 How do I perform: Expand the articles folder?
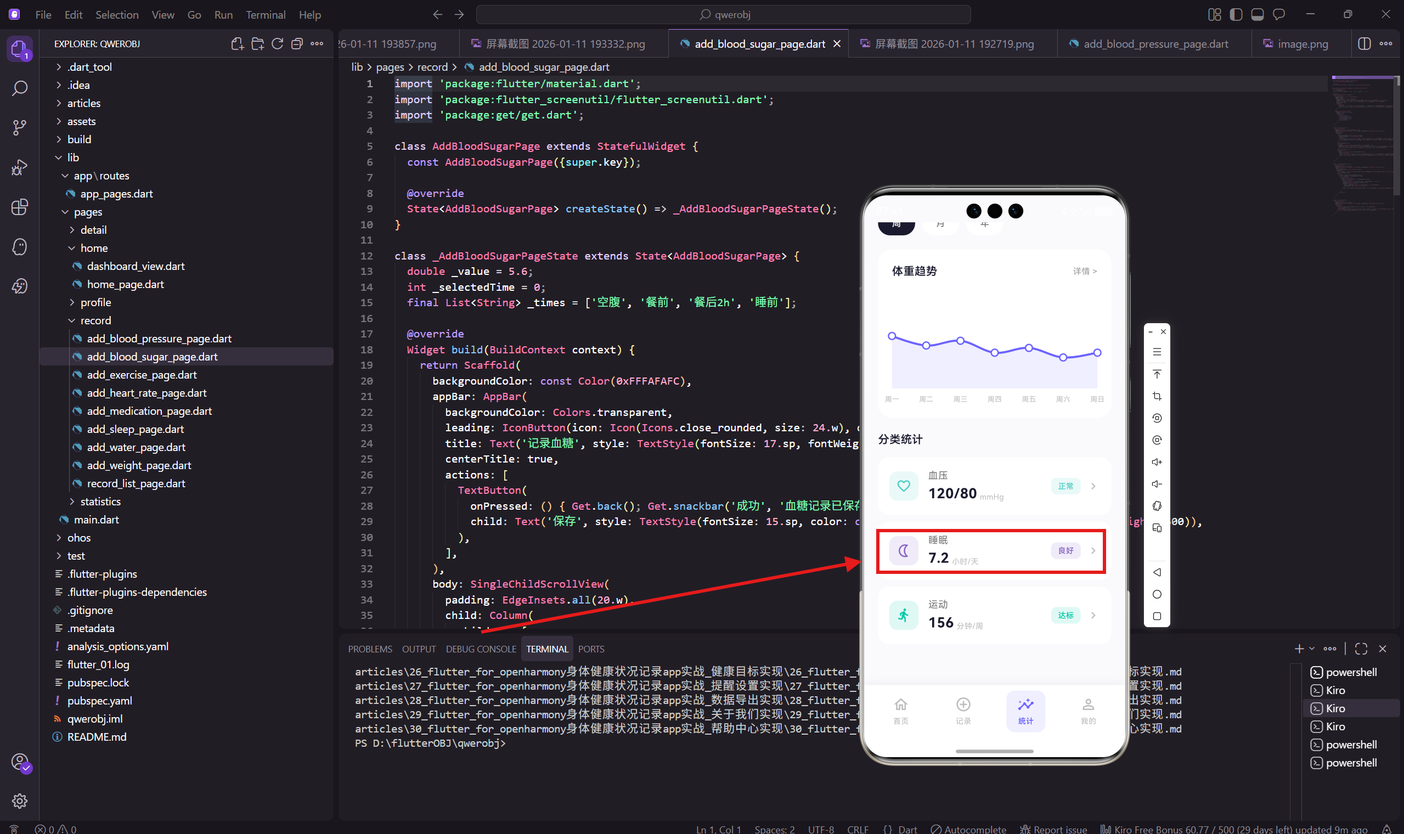point(84,103)
